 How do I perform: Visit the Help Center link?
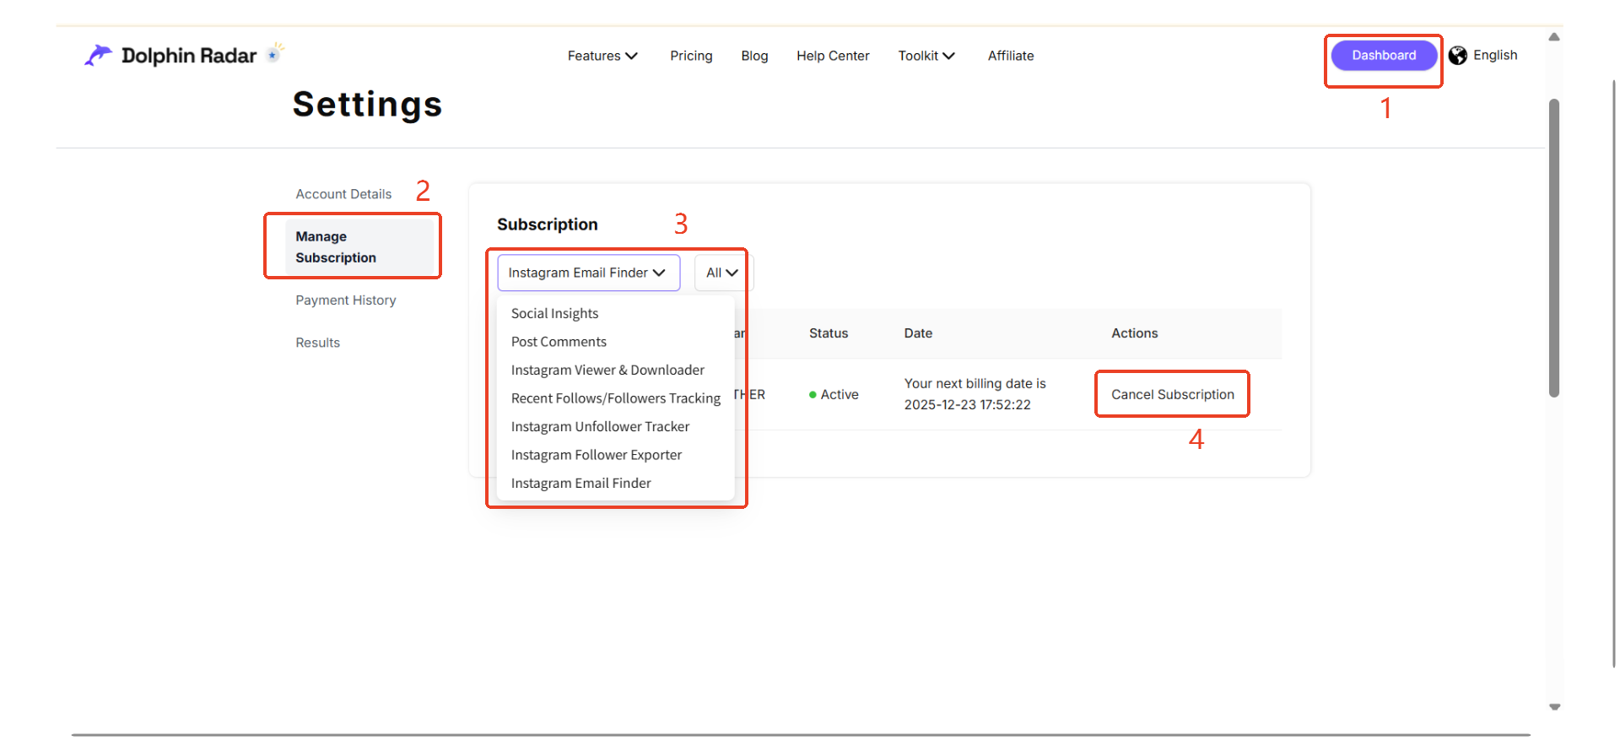pos(833,56)
